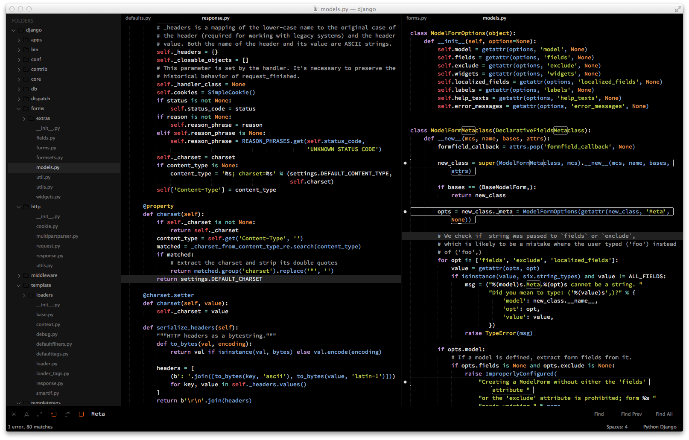Expand the apps folder arrow

pos(19,40)
